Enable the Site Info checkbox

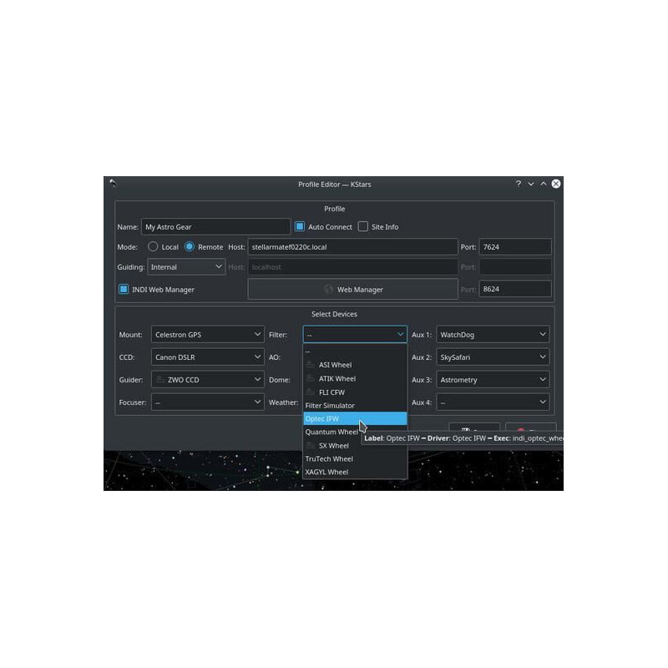pyautogui.click(x=363, y=226)
